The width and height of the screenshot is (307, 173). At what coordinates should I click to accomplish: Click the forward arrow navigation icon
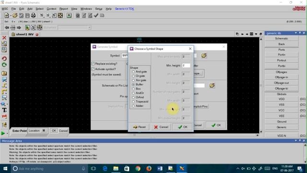click(19, 28)
